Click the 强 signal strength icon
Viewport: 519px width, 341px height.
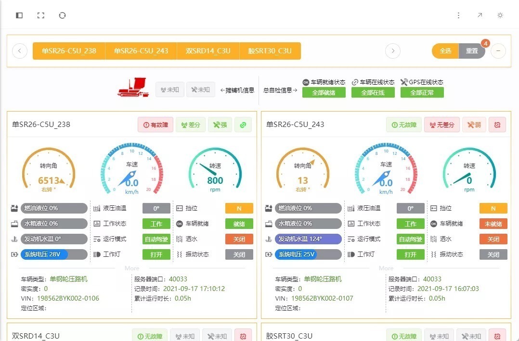220,125
